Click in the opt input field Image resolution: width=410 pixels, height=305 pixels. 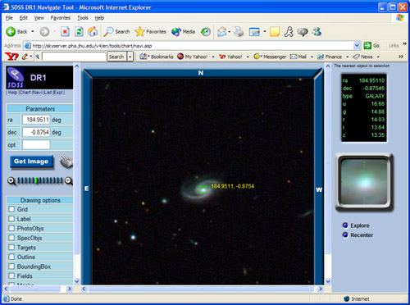tap(36, 145)
